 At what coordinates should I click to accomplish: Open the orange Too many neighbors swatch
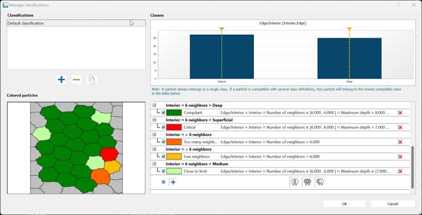click(174, 142)
